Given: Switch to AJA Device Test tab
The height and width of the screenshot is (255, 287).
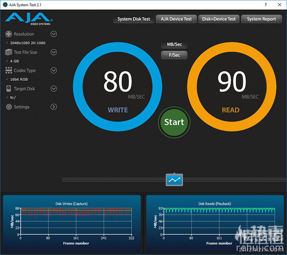Looking at the screenshot, I should [176, 19].
